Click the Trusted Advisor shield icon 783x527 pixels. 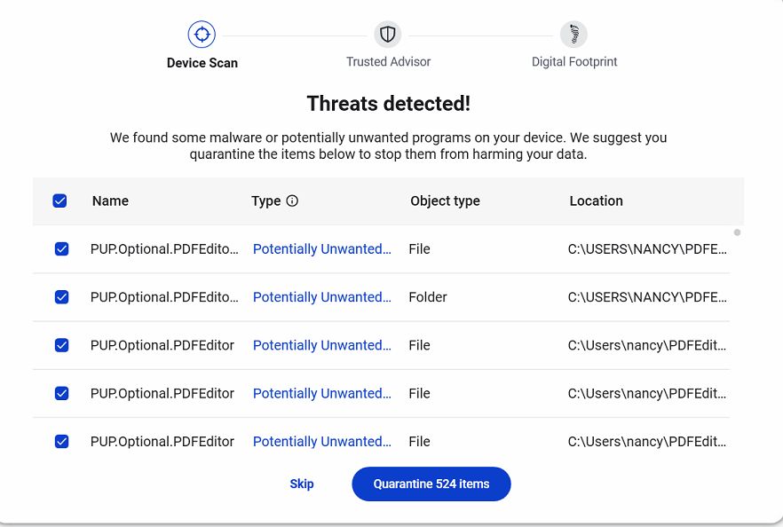(x=388, y=35)
